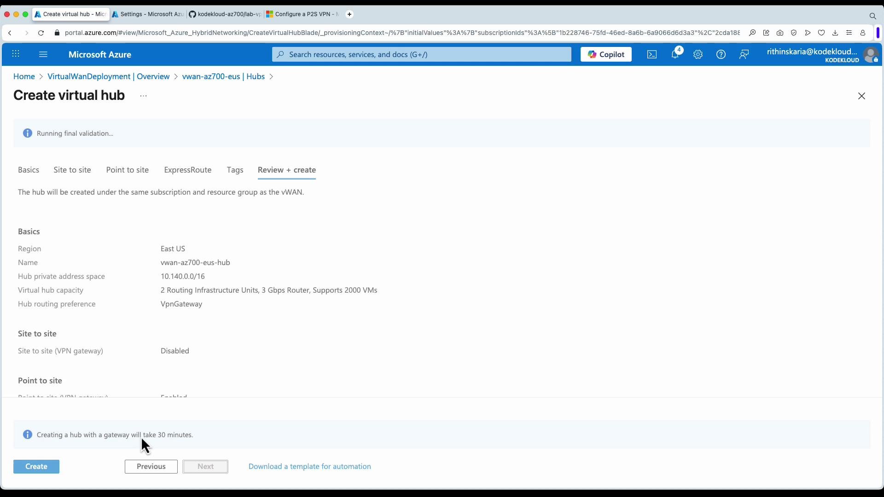Screen dimensions: 884x497
Task: Go back in browser history
Action: [x=10, y=33]
